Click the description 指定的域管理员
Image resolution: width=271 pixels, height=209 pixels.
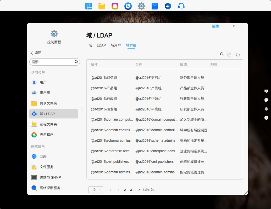click(x=192, y=172)
